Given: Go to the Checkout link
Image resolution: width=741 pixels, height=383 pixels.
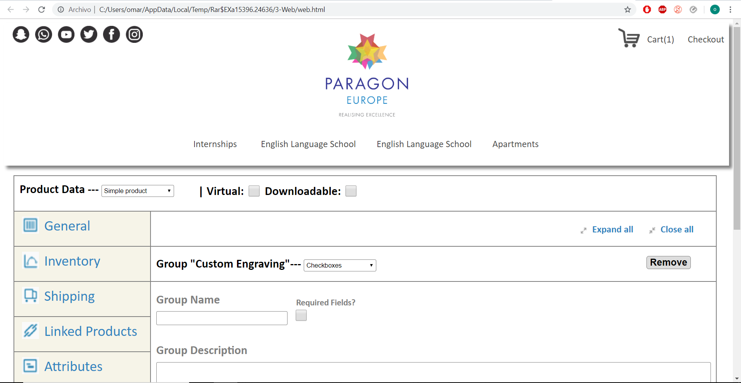Looking at the screenshot, I should point(705,39).
